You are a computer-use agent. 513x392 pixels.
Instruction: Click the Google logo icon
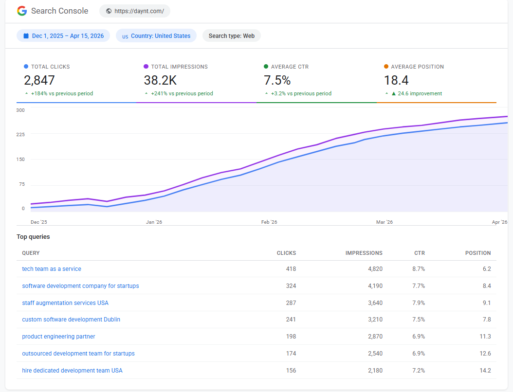(22, 11)
